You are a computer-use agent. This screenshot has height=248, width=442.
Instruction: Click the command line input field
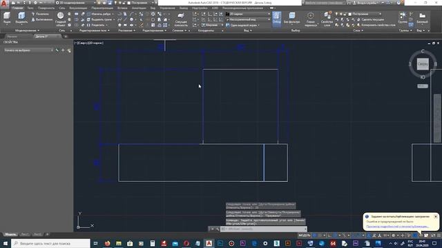click(263, 229)
